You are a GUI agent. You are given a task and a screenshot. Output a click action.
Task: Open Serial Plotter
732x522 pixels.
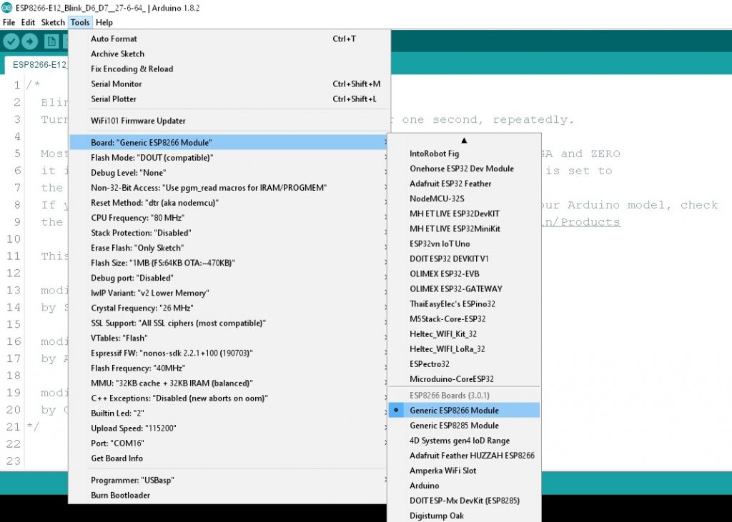click(x=229, y=99)
